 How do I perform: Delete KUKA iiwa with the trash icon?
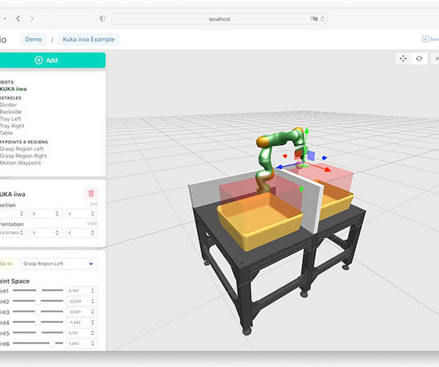91,193
